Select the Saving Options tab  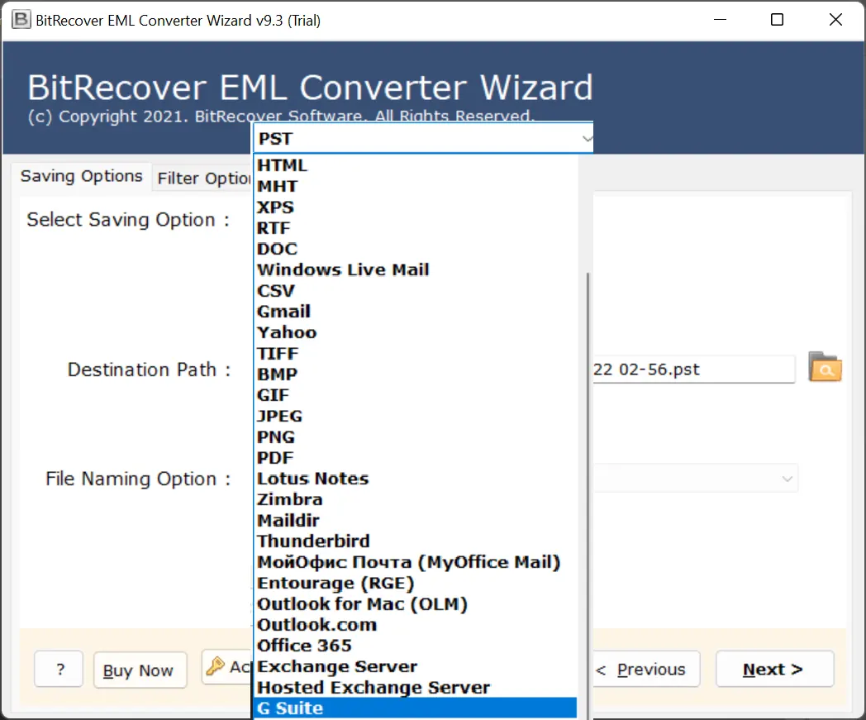click(x=80, y=176)
